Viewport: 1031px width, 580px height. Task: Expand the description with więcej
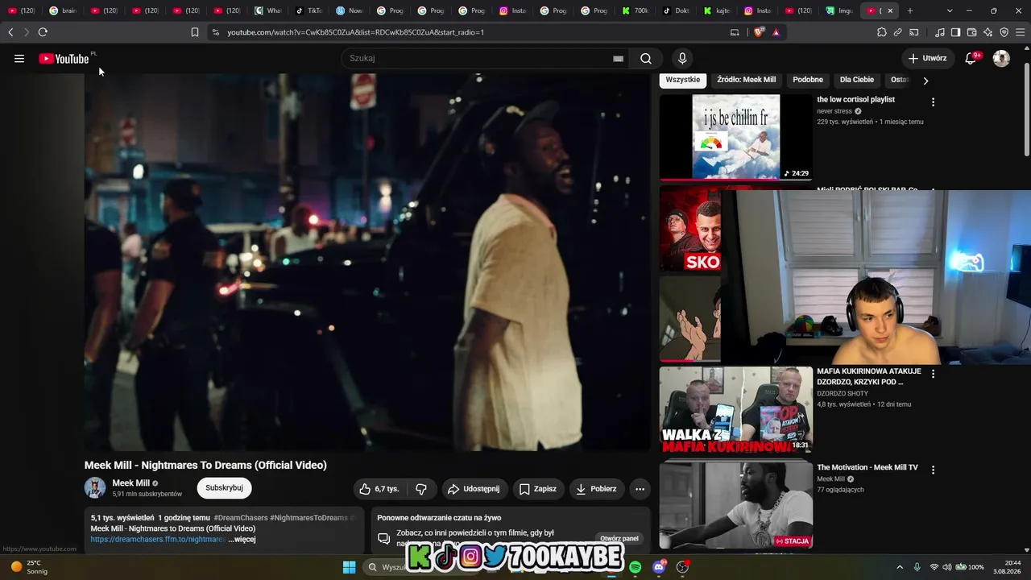pyautogui.click(x=242, y=539)
